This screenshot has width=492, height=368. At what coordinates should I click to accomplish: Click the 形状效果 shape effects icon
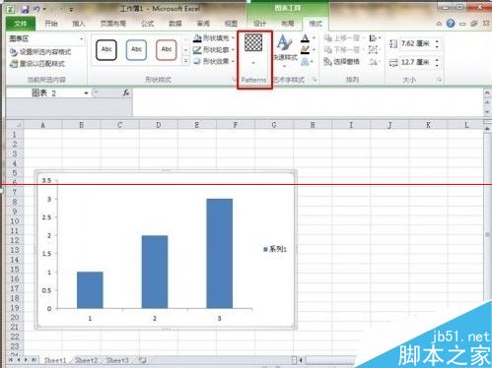click(197, 61)
